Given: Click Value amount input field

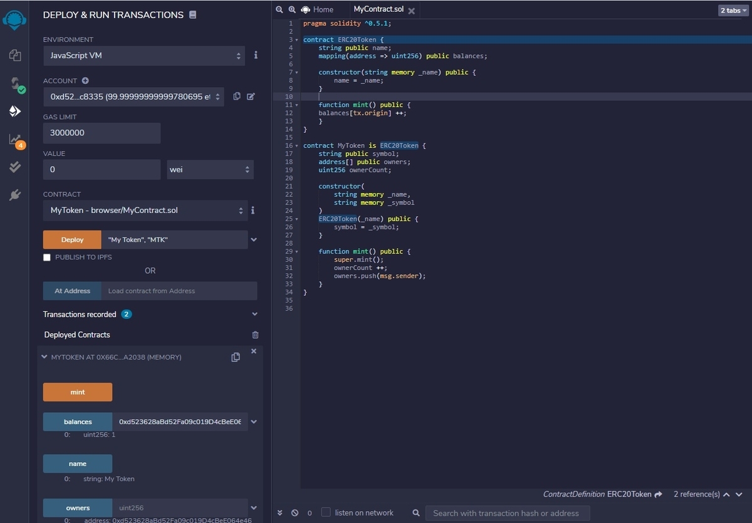Looking at the screenshot, I should [x=102, y=169].
